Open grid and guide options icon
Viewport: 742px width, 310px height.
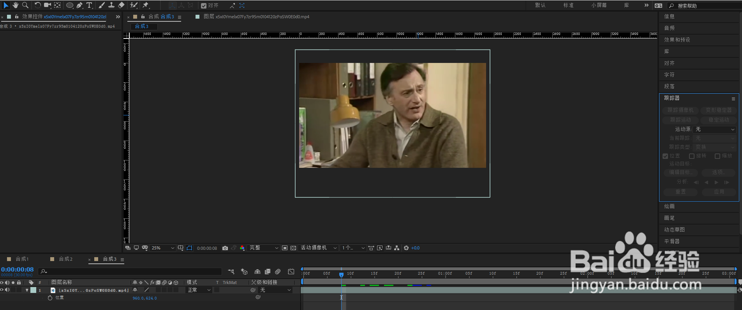click(x=181, y=248)
